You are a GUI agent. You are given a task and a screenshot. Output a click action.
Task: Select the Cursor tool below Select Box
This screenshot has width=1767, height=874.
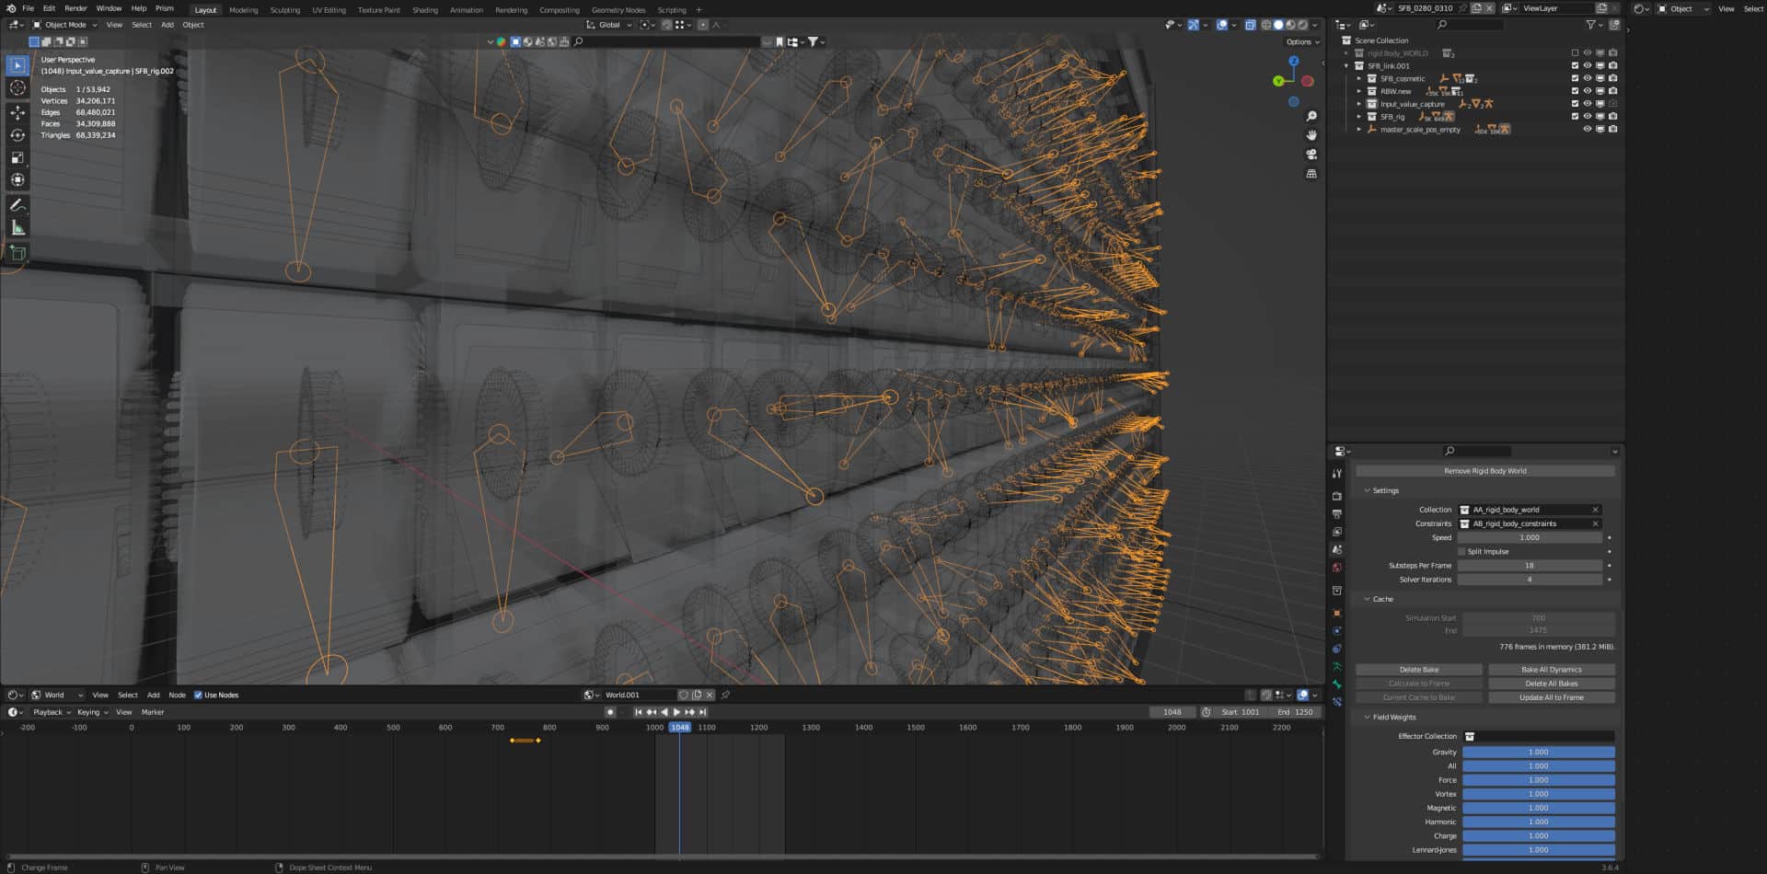[17, 87]
